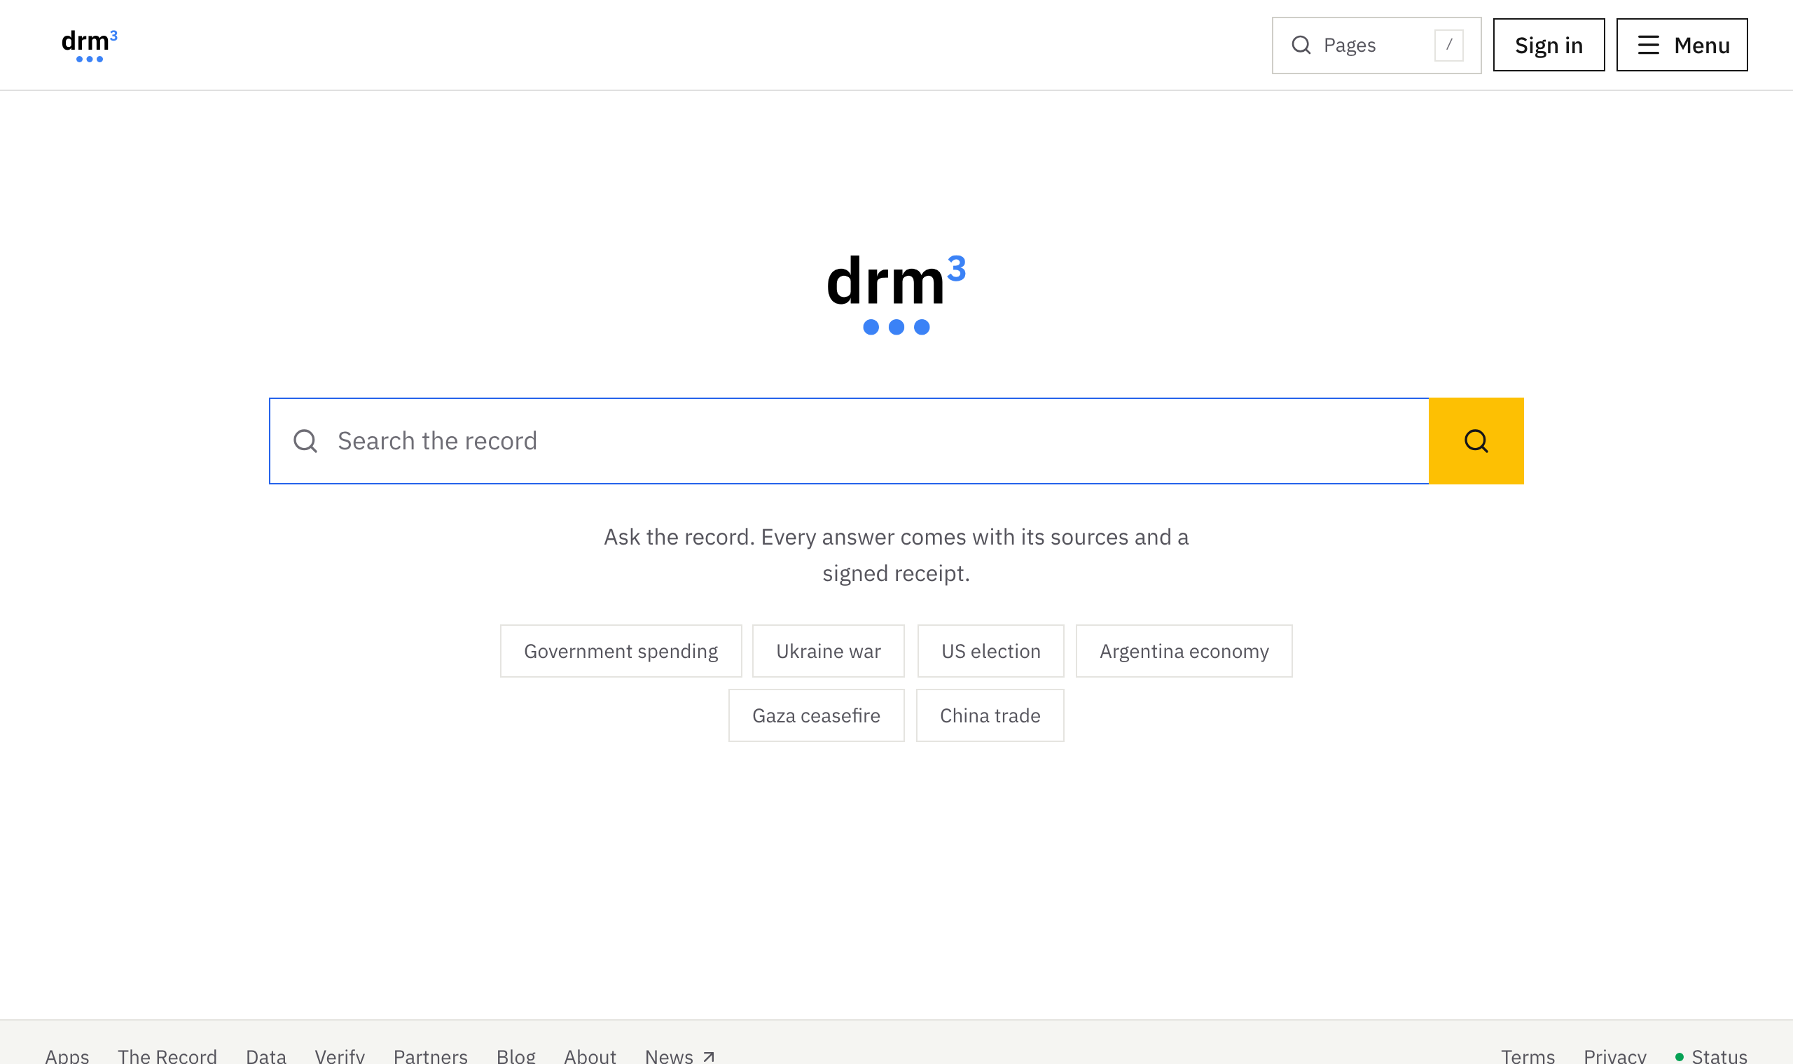Open the Privacy link

click(1614, 1056)
